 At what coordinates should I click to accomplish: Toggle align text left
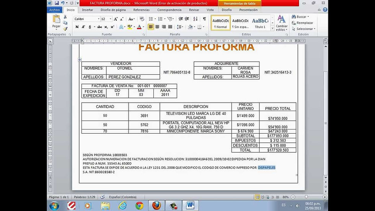tap(151, 27)
